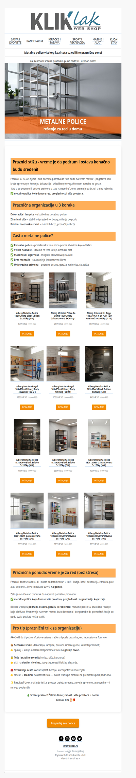The width and height of the screenshot is (136, 778).
Task: Open the tire rack shelf product image
Action: click(x=63, y=290)
